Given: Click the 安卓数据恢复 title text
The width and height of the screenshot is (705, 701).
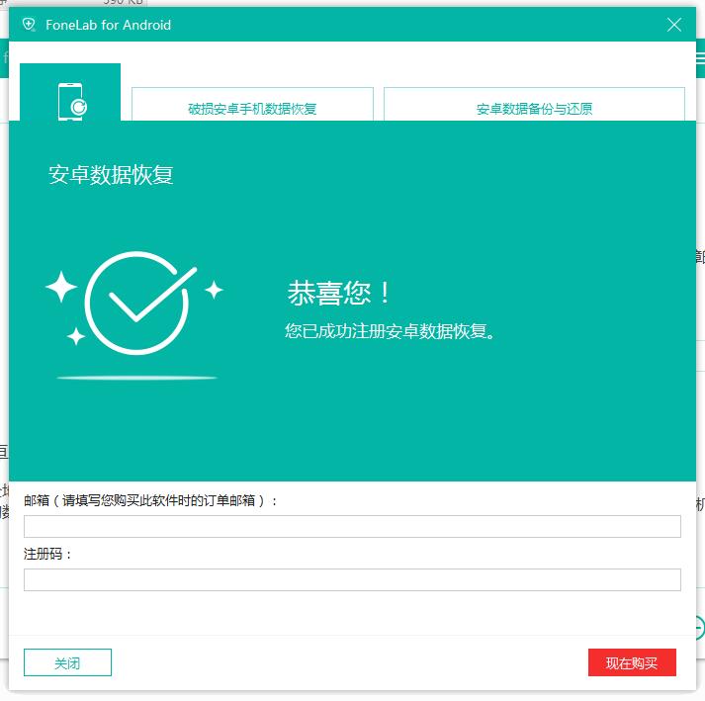Looking at the screenshot, I should point(111,174).
